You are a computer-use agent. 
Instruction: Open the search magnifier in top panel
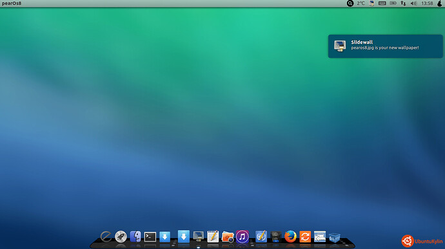tap(350, 3)
